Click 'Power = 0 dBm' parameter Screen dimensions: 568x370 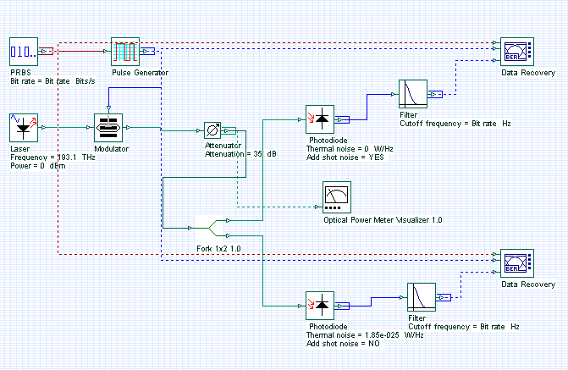coord(38,166)
